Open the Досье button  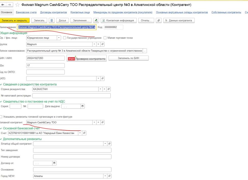(x=62, y=20)
